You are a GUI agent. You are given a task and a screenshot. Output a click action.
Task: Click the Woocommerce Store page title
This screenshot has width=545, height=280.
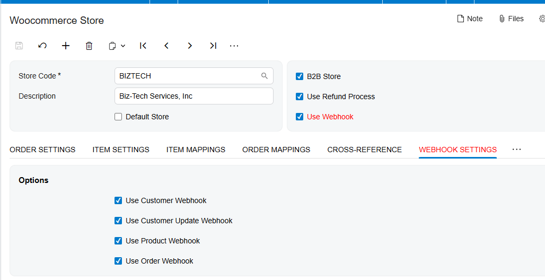57,21
